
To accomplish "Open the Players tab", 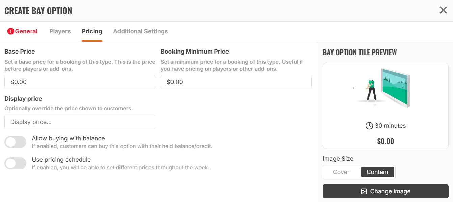I will [x=60, y=31].
